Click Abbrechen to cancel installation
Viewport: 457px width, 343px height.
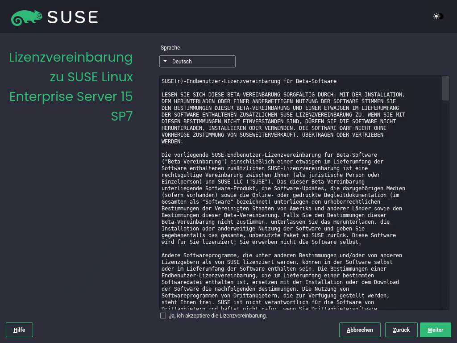point(360,330)
